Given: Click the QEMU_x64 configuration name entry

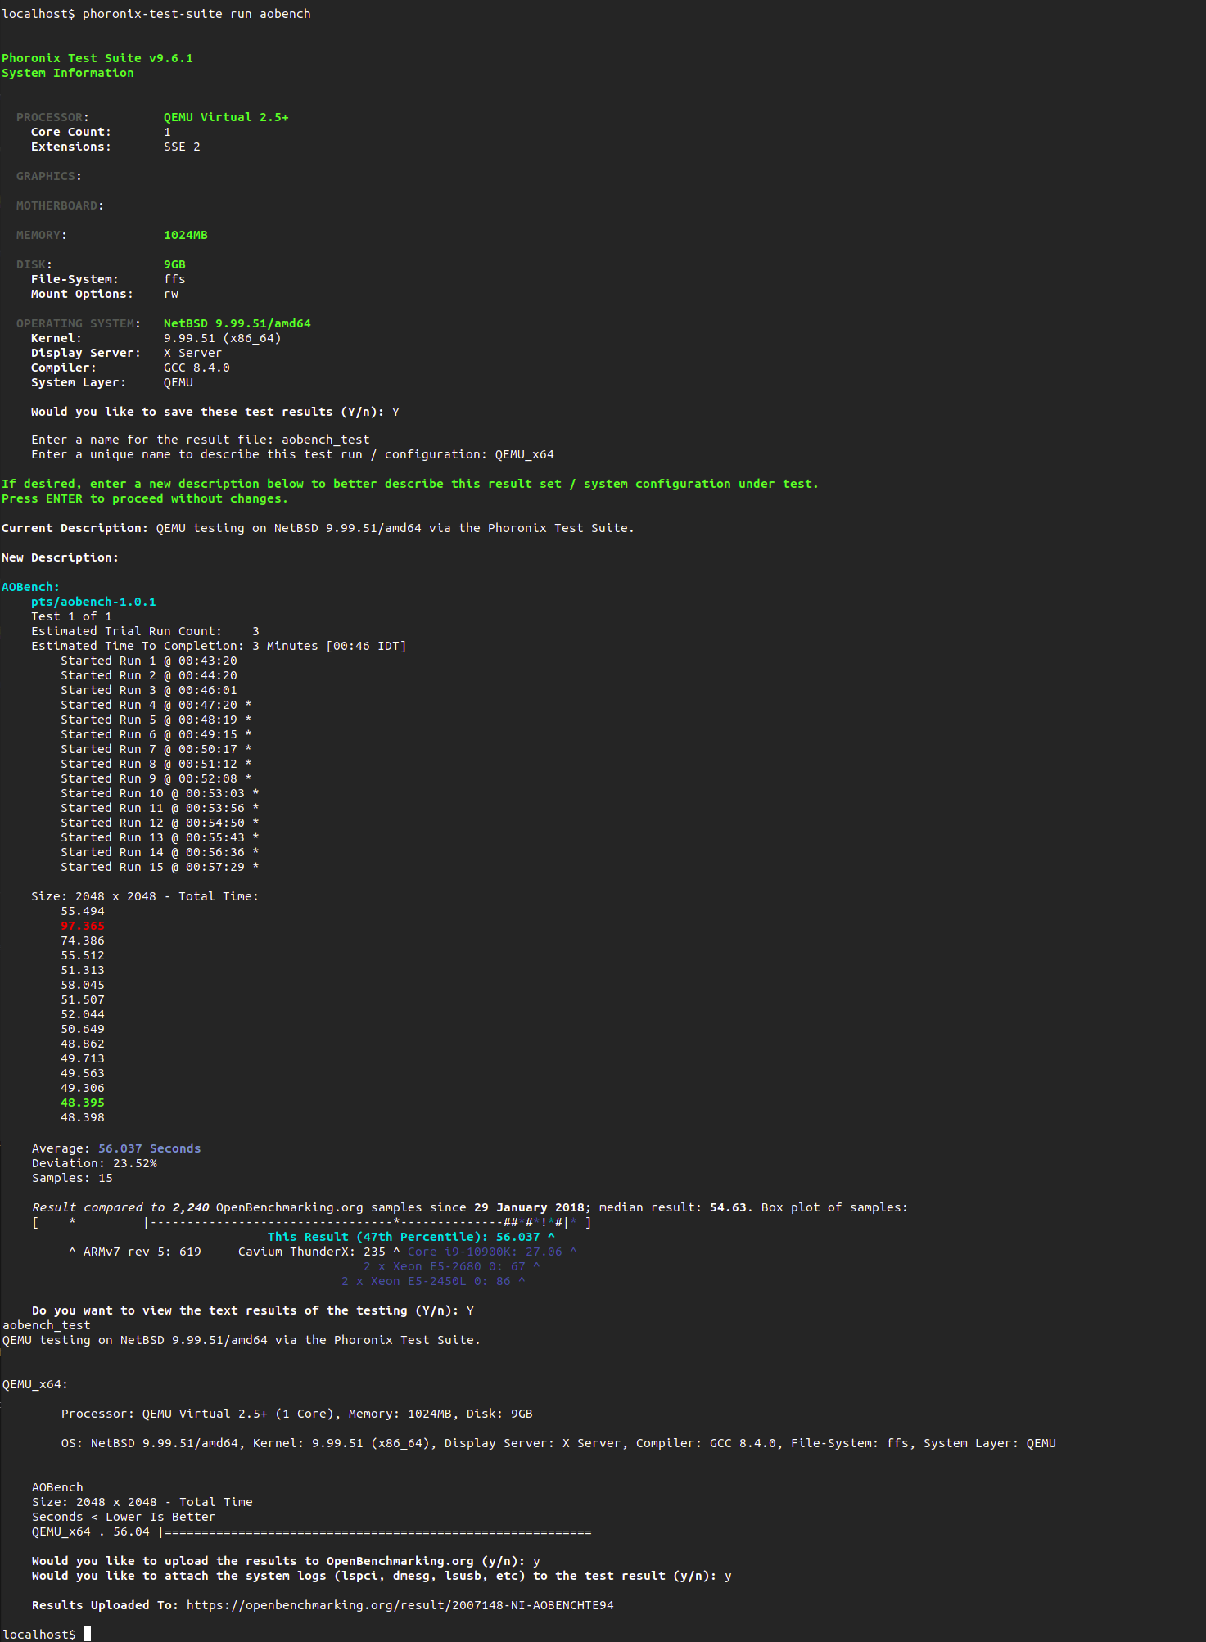Looking at the screenshot, I should click(x=525, y=454).
